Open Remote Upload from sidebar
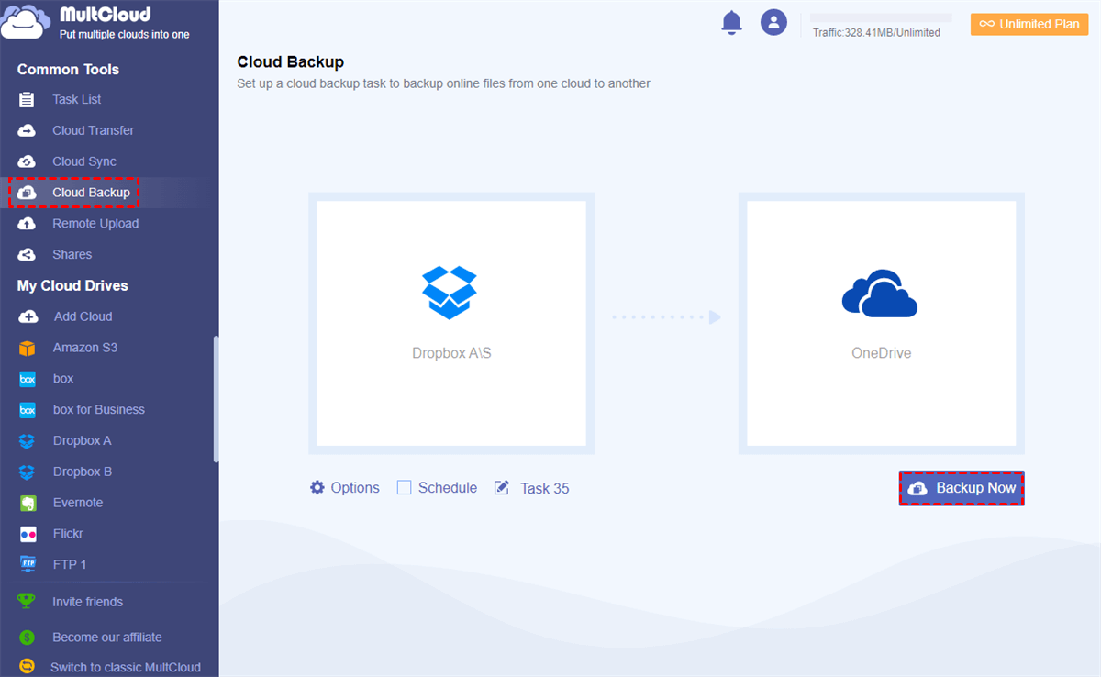This screenshot has height=677, width=1101. tap(95, 224)
